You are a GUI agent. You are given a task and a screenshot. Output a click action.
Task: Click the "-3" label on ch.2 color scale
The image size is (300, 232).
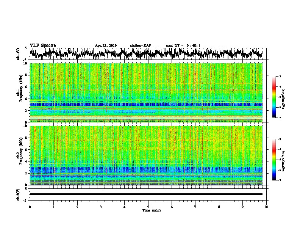(x=280, y=139)
